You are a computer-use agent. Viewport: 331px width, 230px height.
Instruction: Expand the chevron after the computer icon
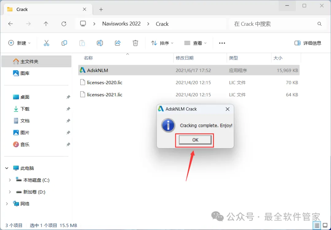coord(94,24)
